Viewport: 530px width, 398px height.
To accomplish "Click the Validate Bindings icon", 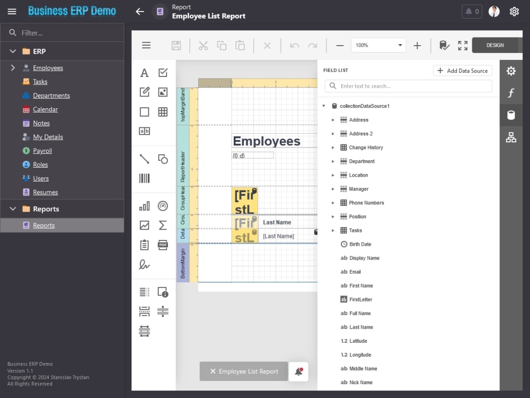I will (x=444, y=45).
